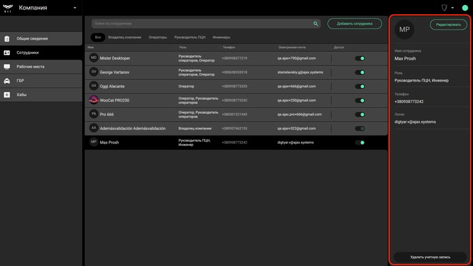Click the Имя column header

pos(91,47)
